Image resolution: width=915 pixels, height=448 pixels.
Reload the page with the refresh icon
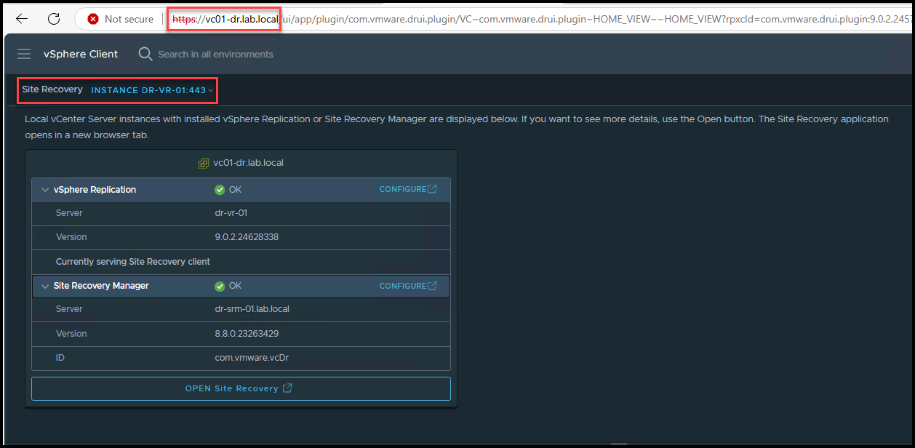[54, 19]
